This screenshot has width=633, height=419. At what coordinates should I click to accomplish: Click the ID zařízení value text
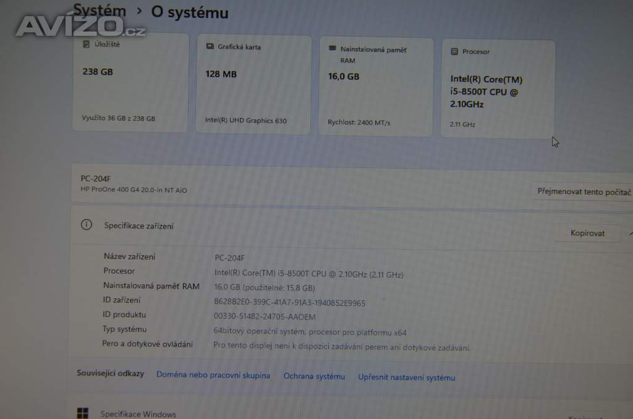click(289, 303)
